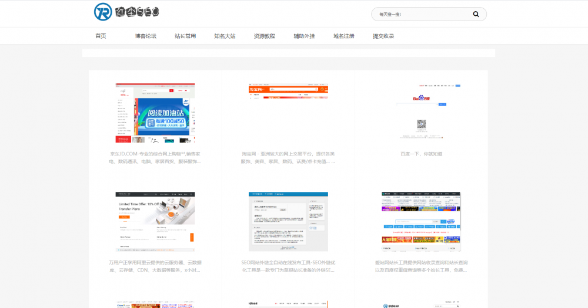Click the 百度一下，你就知道 link
Screen dimensions: 588x308
click(421, 154)
